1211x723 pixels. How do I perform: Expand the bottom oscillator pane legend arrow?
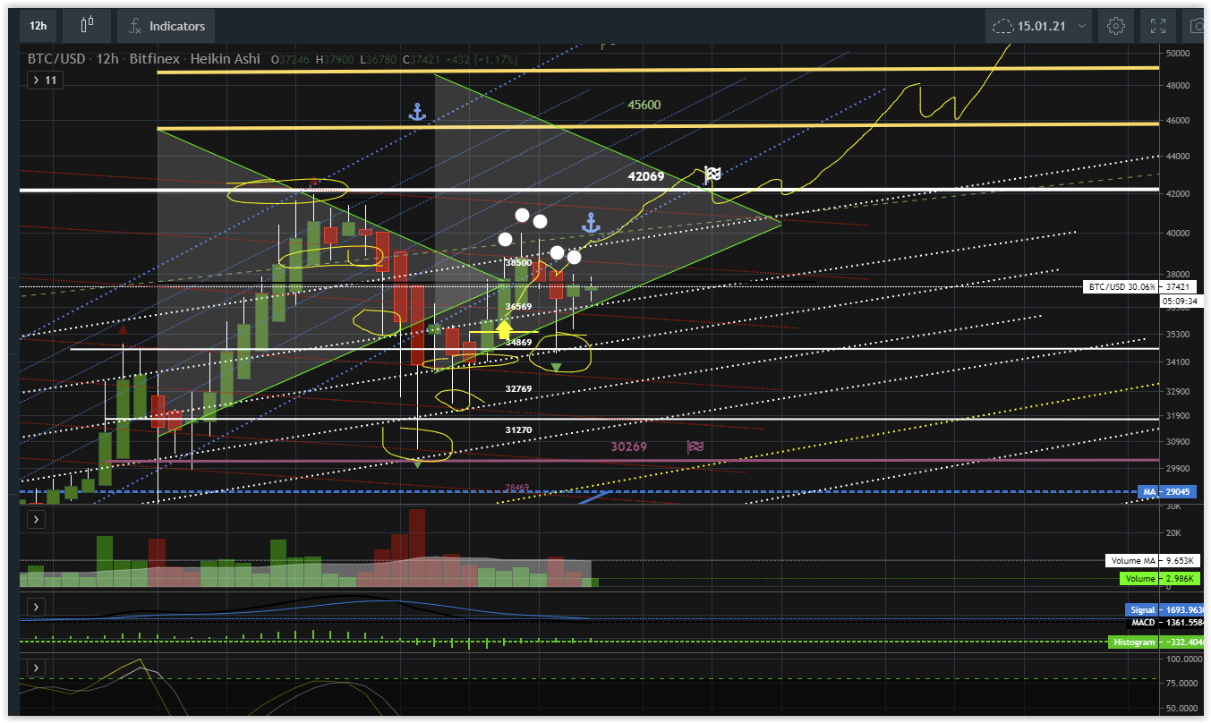35,668
